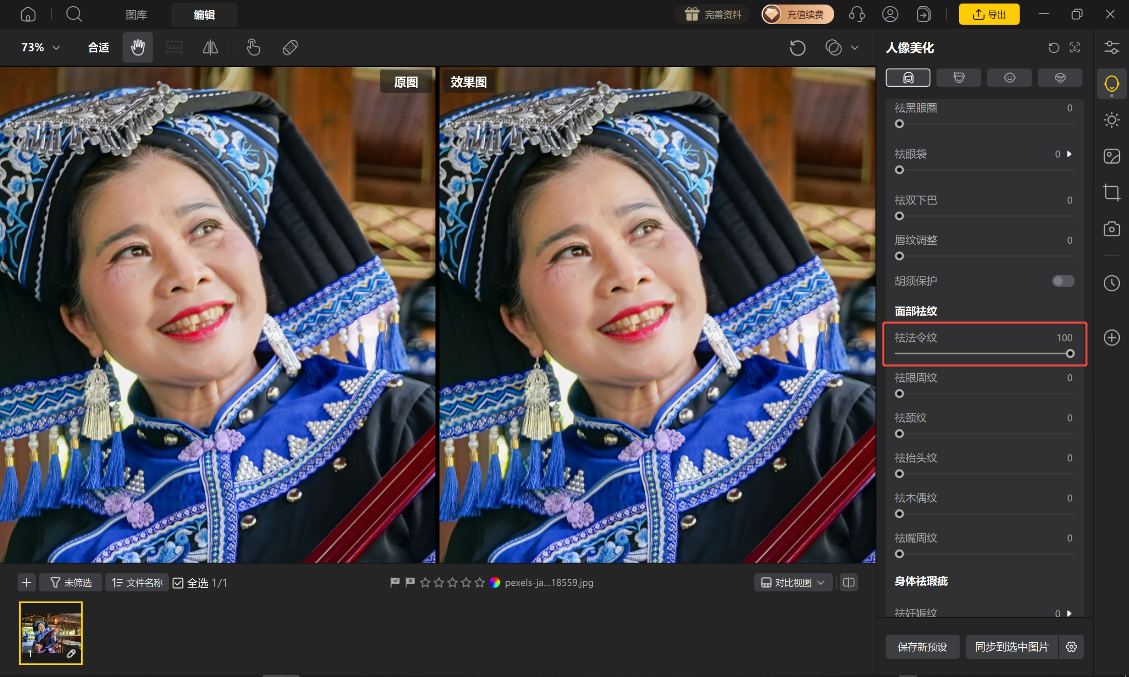Expand the 对比视图 dropdown

[x=793, y=583]
